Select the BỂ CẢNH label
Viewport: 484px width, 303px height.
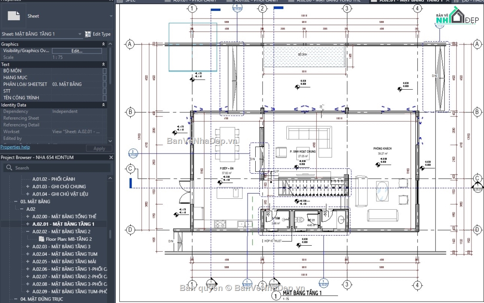click(302, 54)
